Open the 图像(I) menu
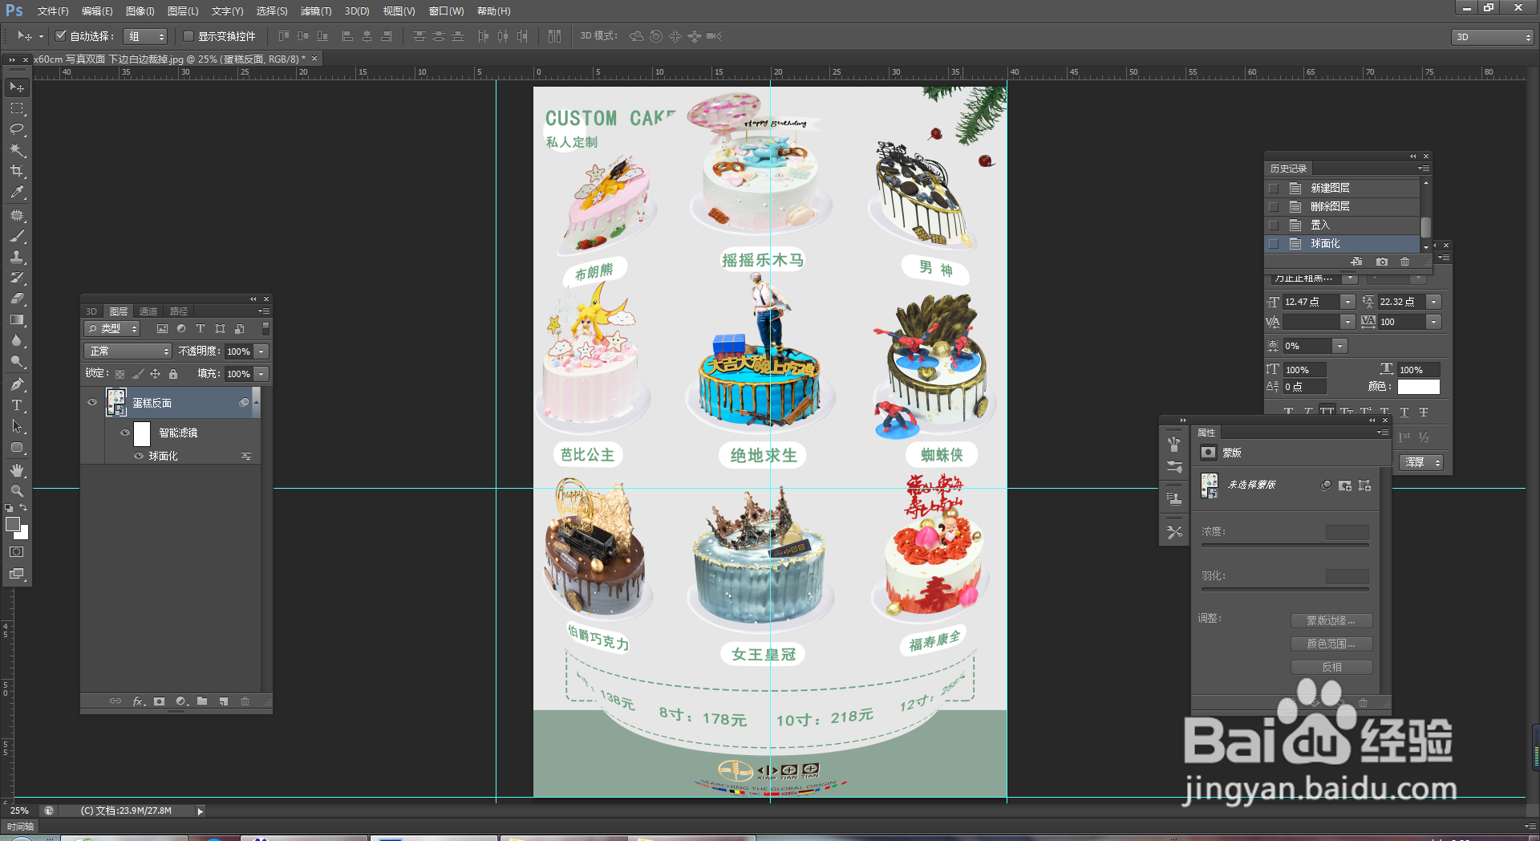Viewport: 1540px width, 841px height. pos(140,11)
